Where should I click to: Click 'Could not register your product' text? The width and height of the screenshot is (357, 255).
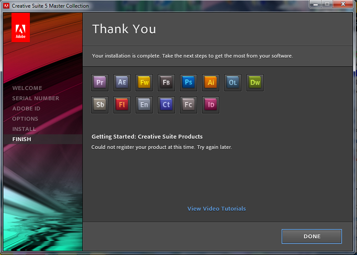pos(162,147)
